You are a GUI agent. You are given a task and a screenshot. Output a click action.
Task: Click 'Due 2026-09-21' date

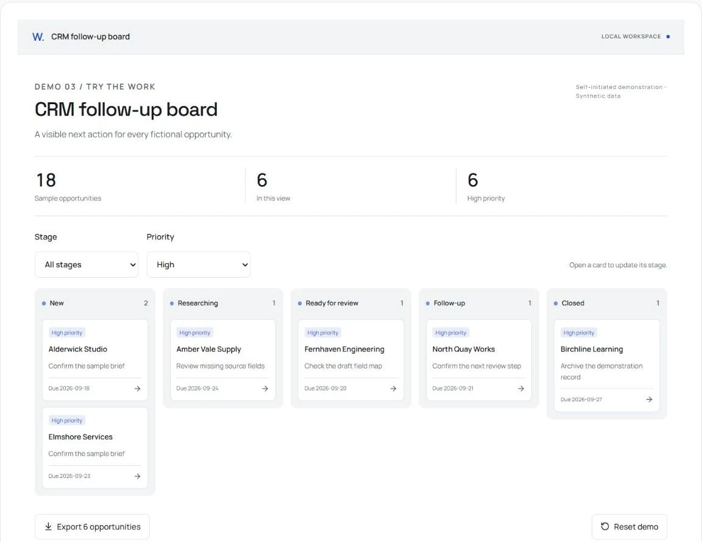pyautogui.click(x=453, y=389)
